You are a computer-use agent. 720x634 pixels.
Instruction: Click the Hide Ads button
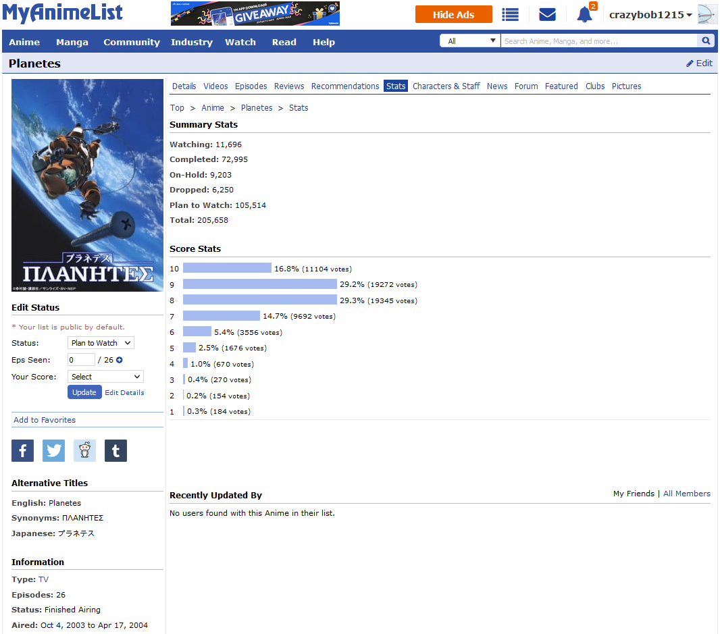(453, 14)
